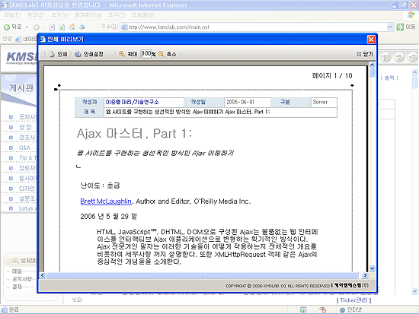This screenshot has height=314, width=419.
Task: Open the 도구(T) menu
Action: pos(117,15)
